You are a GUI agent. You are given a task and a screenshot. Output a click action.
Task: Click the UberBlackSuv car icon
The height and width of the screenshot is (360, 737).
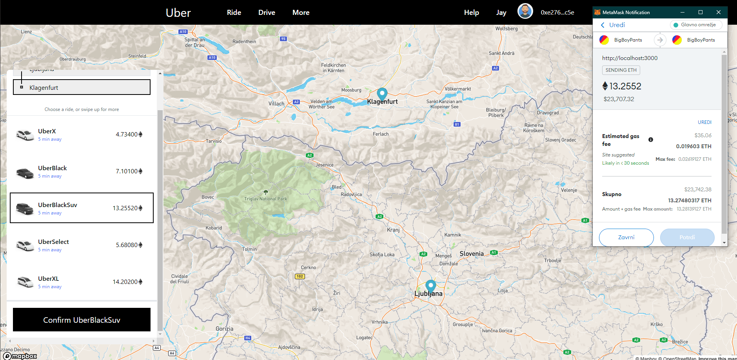click(x=25, y=209)
